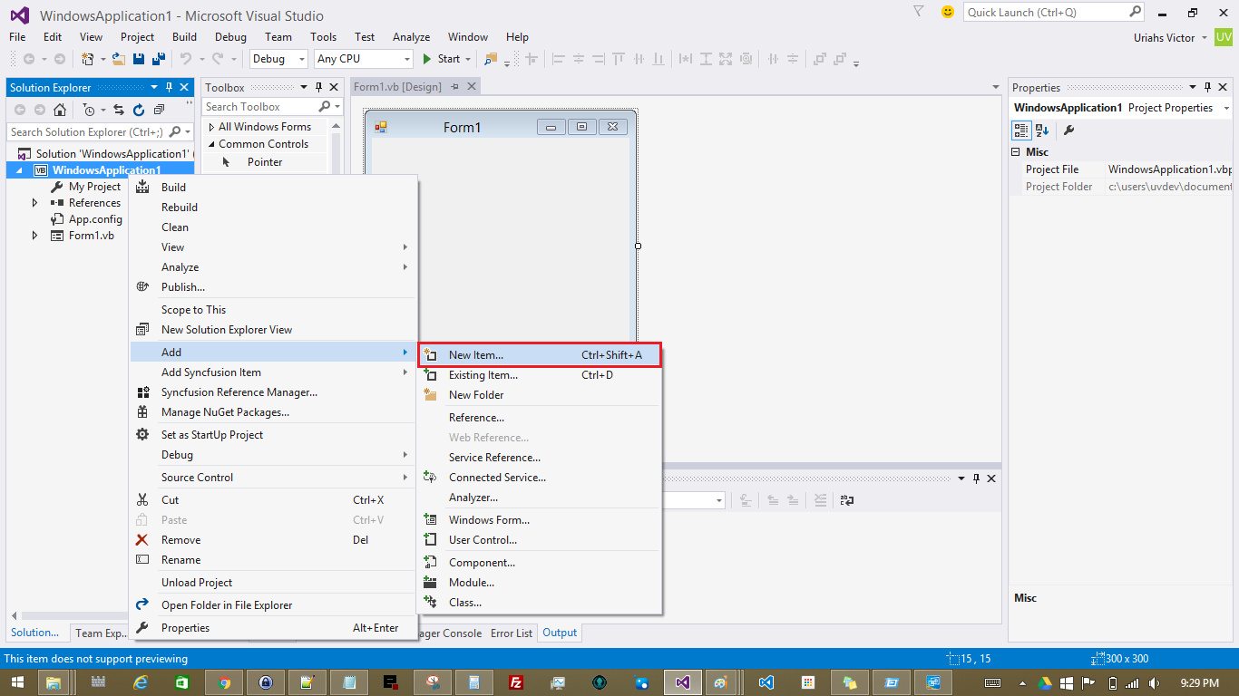The height and width of the screenshot is (696, 1239).
Task: Open Toolbox search options dropdown
Action: [x=337, y=107]
